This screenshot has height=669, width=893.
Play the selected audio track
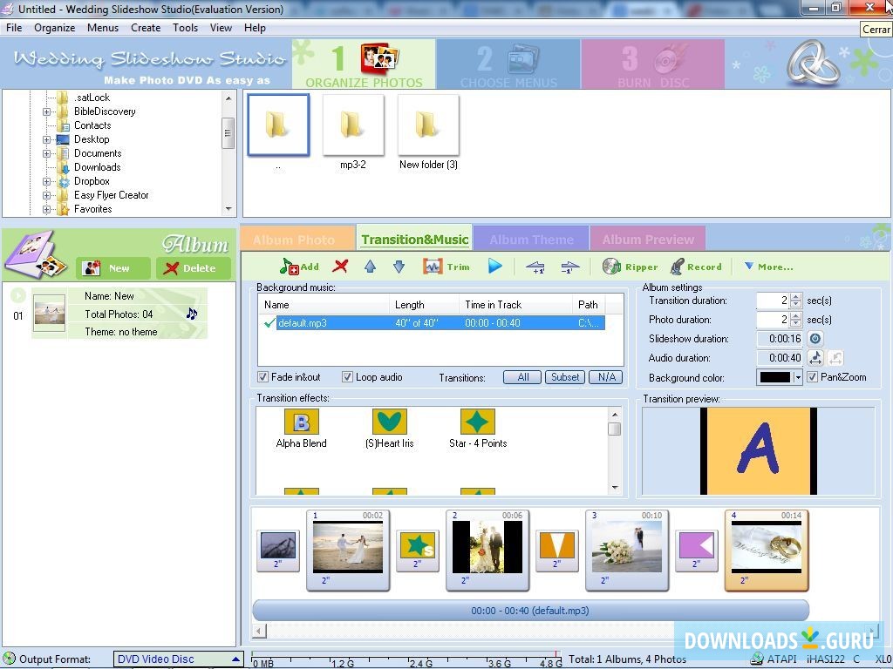(495, 267)
